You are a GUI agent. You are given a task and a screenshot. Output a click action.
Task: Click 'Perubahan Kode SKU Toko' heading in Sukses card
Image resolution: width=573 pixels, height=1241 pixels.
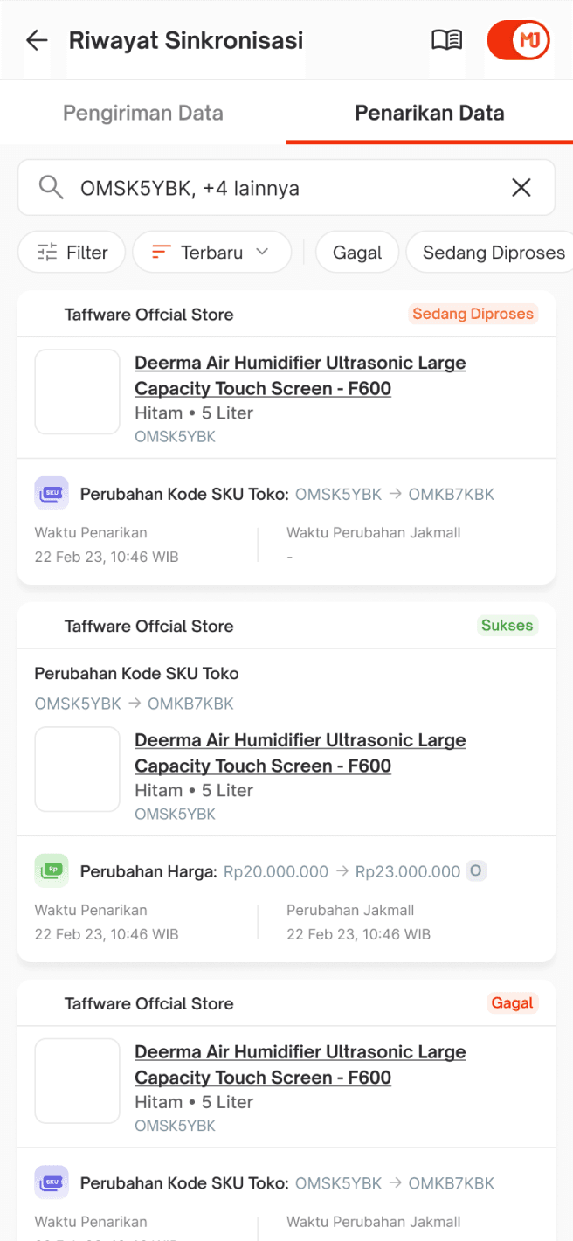[x=136, y=674]
